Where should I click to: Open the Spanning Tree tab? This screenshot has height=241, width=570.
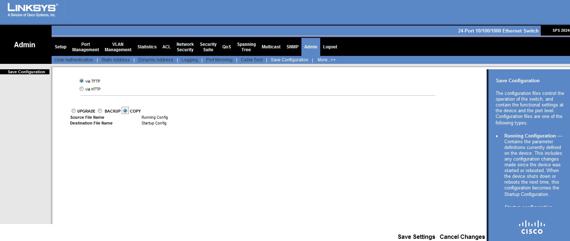tap(246, 47)
